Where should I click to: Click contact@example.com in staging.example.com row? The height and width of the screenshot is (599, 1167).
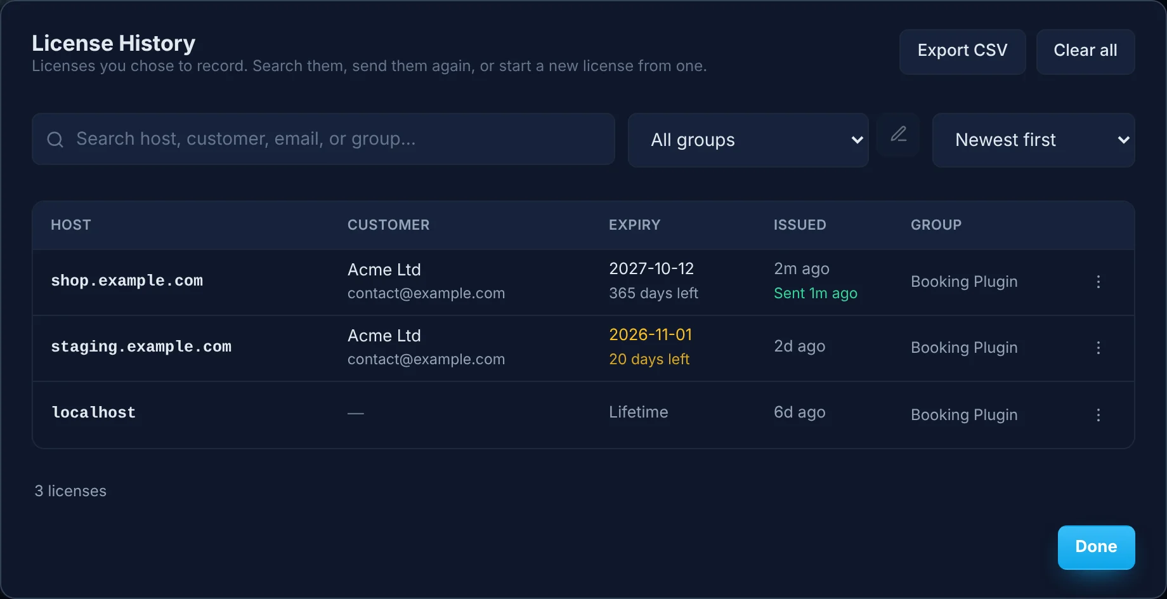pyautogui.click(x=426, y=359)
